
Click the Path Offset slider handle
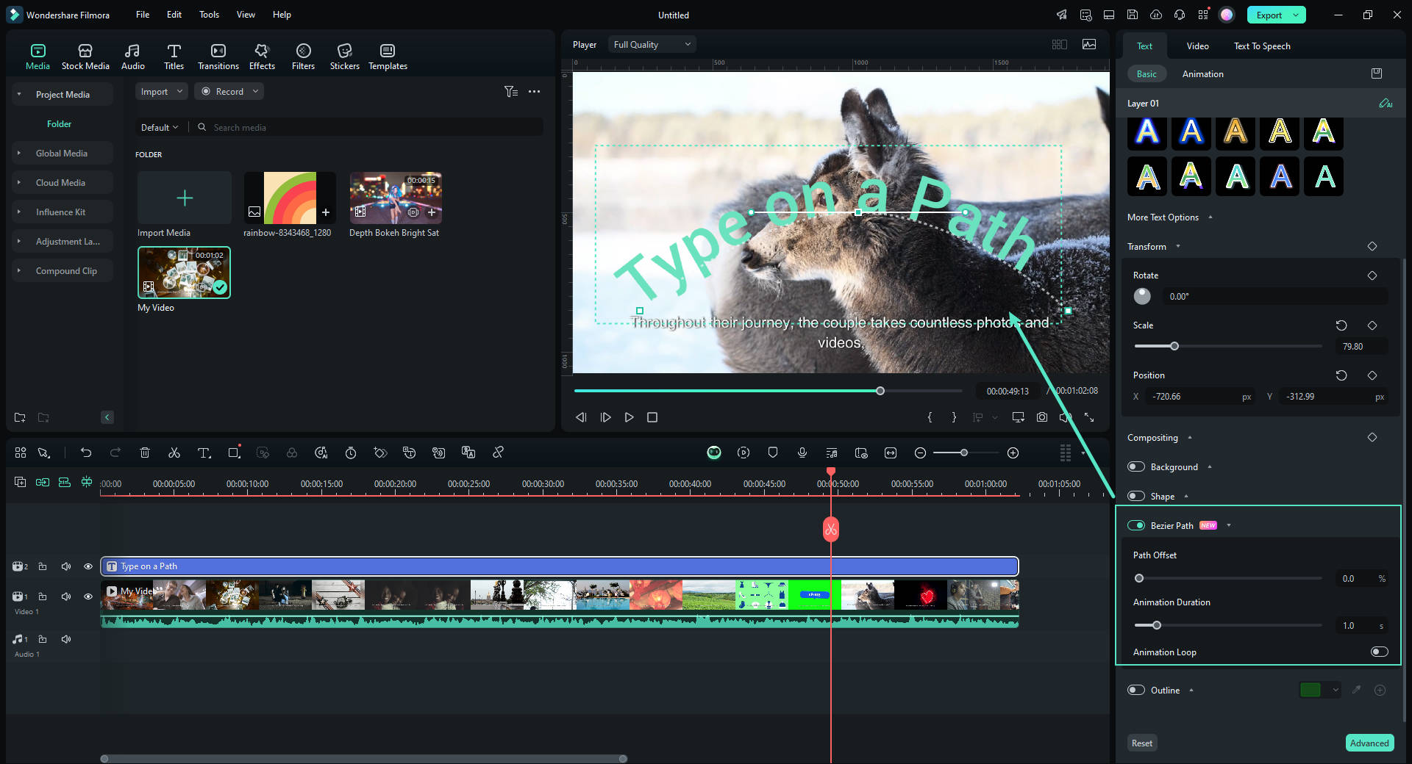(1139, 578)
